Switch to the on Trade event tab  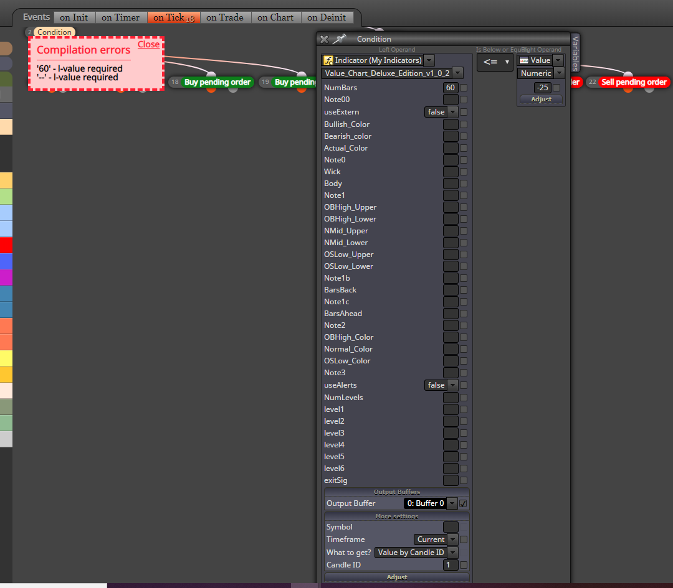(x=225, y=17)
